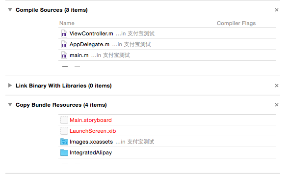Click the IntegratedAlipay folder icon
This screenshot has height=178, width=288.
[64, 152]
